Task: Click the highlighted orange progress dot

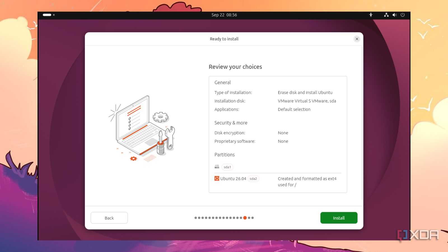Action: click(x=245, y=218)
